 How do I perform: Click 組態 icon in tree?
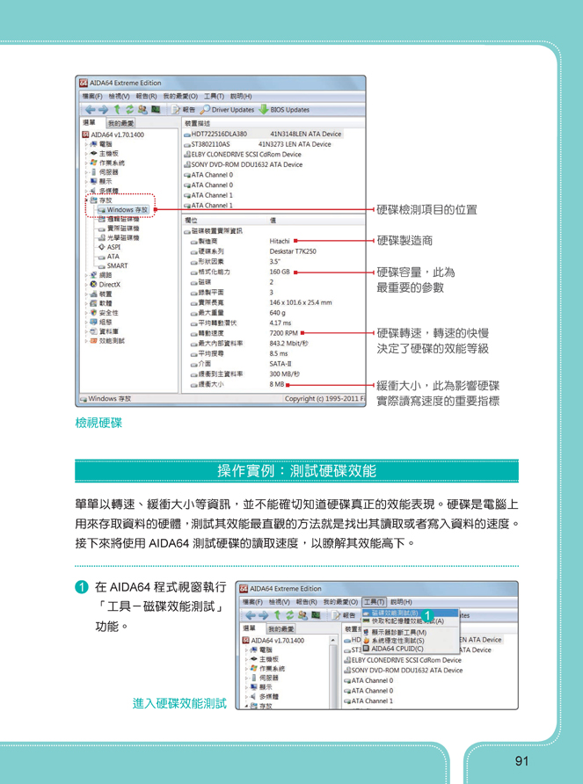pos(93,322)
